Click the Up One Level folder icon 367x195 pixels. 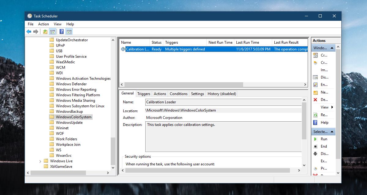pyautogui.click(x=45, y=31)
